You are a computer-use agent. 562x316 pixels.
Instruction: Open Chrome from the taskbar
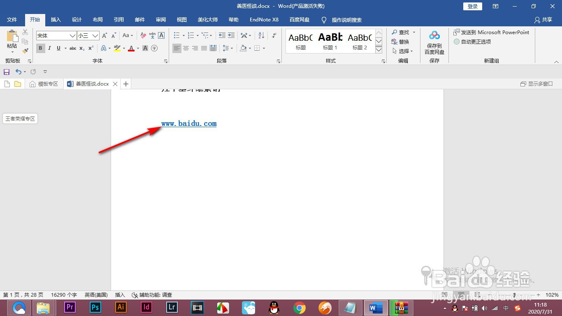click(300, 307)
